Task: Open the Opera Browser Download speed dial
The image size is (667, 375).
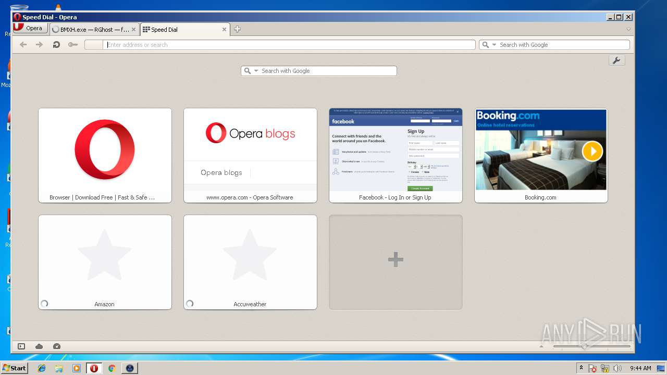Action: (x=105, y=155)
